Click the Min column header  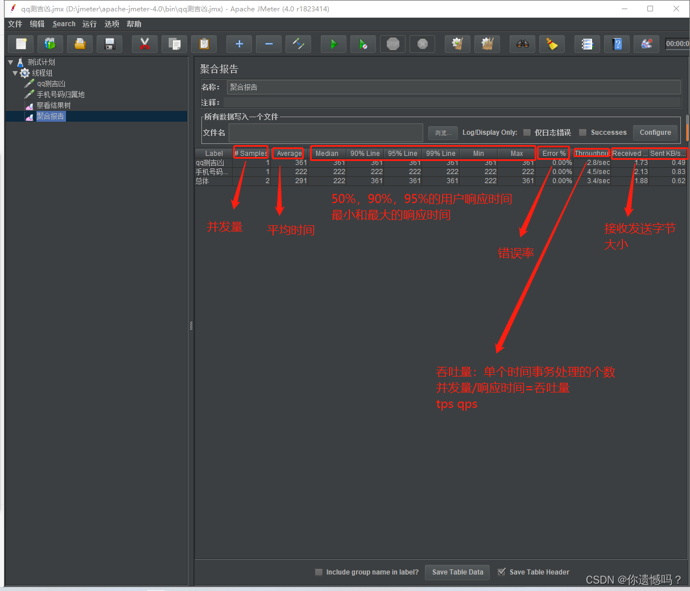tap(478, 154)
